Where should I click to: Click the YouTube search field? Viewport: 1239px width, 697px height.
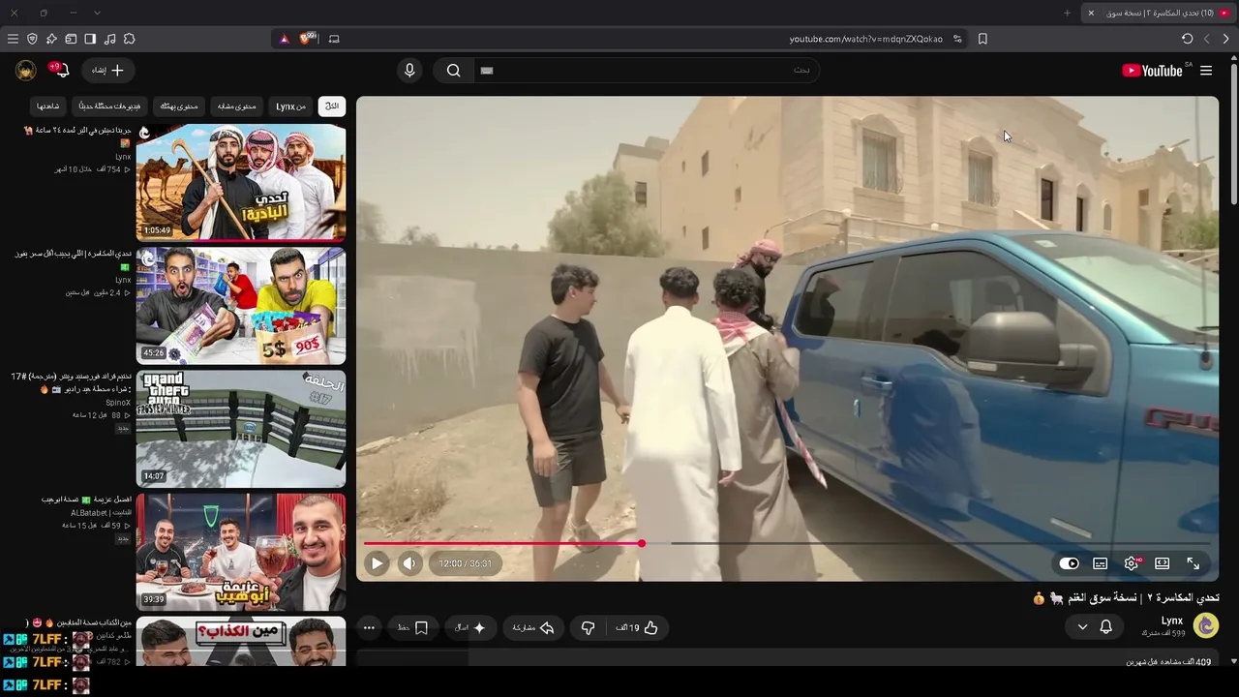point(647,71)
